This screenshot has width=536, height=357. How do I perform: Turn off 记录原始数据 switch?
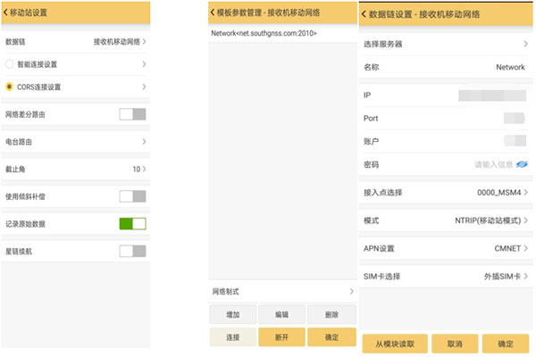(132, 223)
